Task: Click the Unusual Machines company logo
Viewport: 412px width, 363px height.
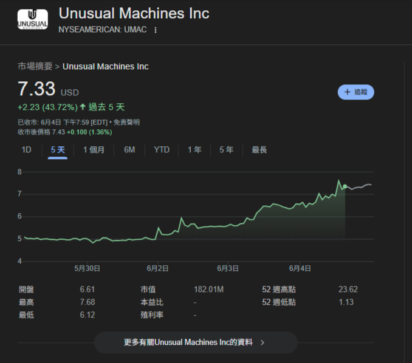Action: pyautogui.click(x=32, y=20)
